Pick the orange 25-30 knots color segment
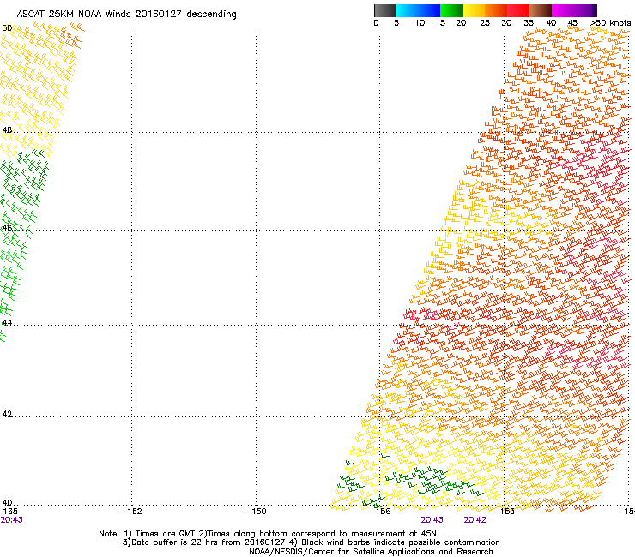 point(496,10)
